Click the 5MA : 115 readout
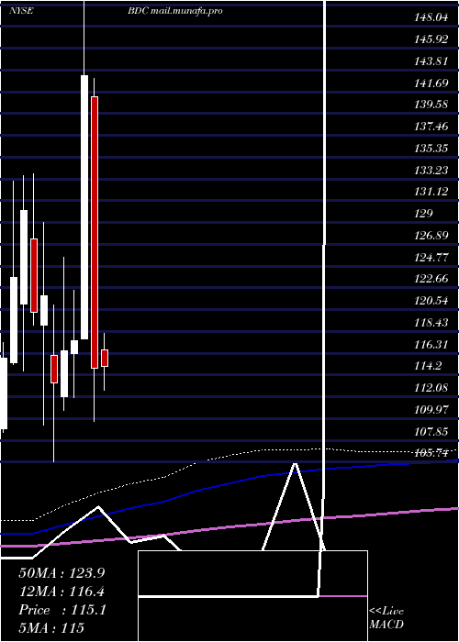The height and width of the screenshot is (642, 459). tap(51, 627)
